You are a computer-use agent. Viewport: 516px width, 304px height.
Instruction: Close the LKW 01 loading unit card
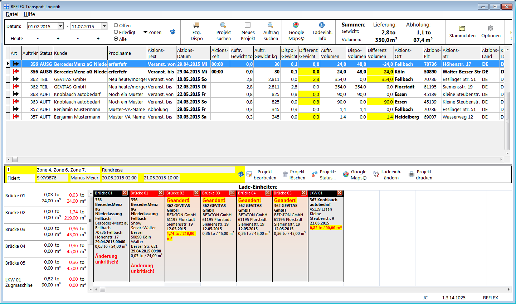point(340,193)
